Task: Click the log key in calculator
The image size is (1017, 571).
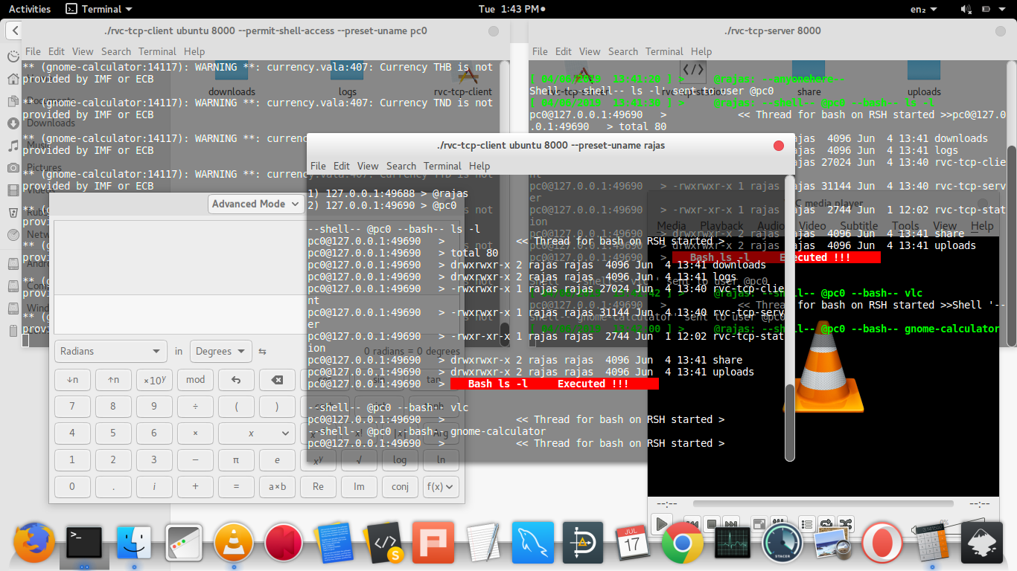Action: 400,460
